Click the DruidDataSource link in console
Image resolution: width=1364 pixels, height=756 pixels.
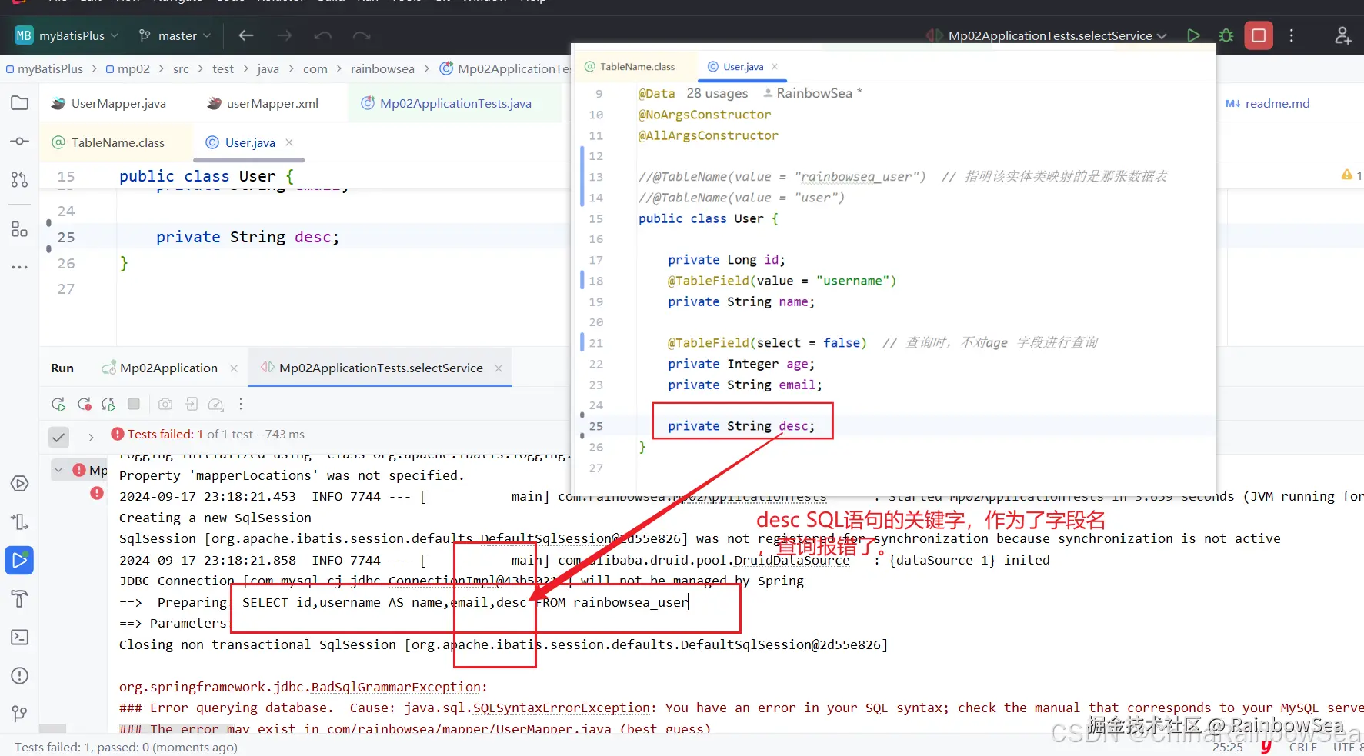pos(792,560)
